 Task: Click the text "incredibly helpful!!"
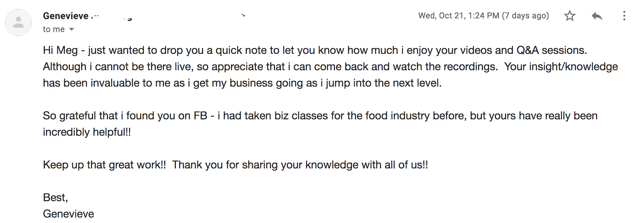(x=87, y=132)
